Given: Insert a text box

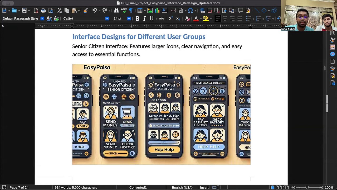Looking at the screenshot, I should [x=165, y=11].
